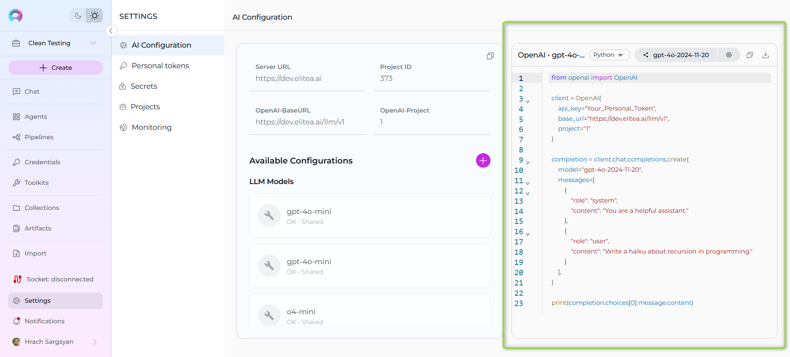Screen dimensions: 790x357
Task: Click the Create button
Action: point(56,68)
